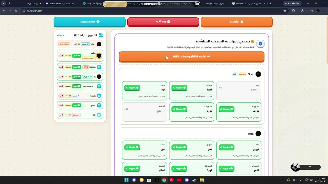Kick 1vmsk using the red button
The height and width of the screenshot is (184, 328).
pyautogui.click(x=61, y=96)
